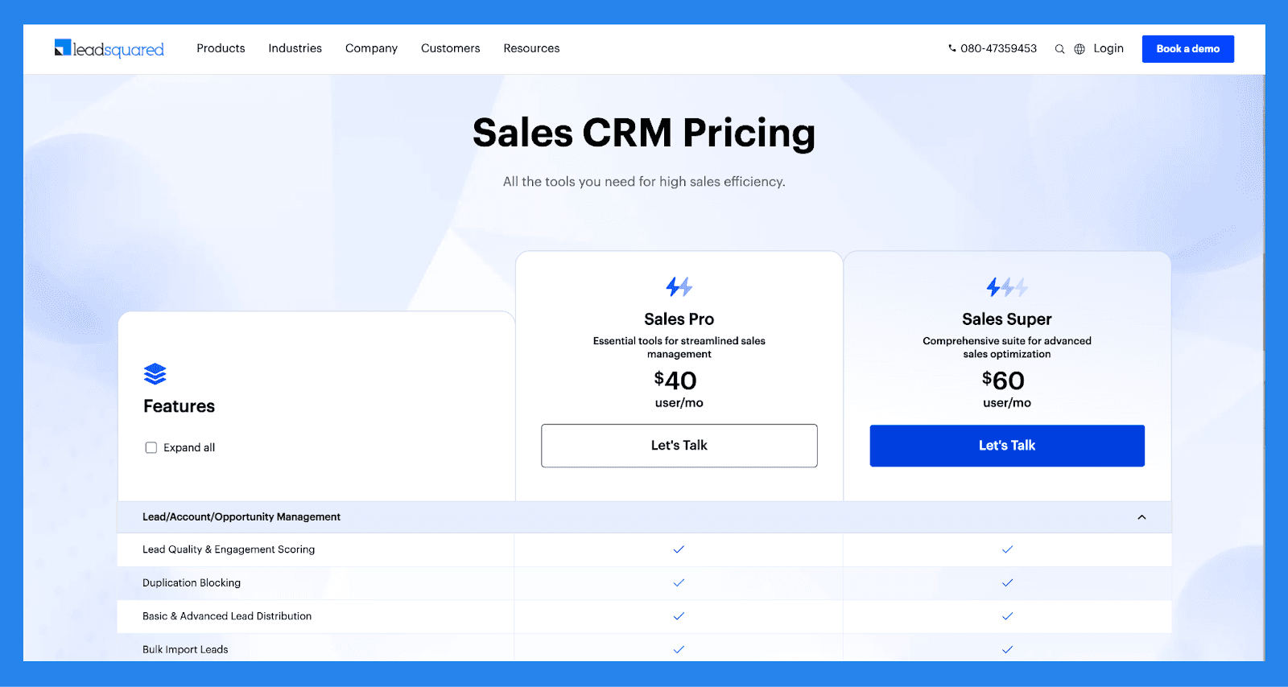Click Sales Super checkmark for Basic & Advanced Lead Distribution
The width and height of the screenshot is (1288, 687).
tap(1007, 616)
